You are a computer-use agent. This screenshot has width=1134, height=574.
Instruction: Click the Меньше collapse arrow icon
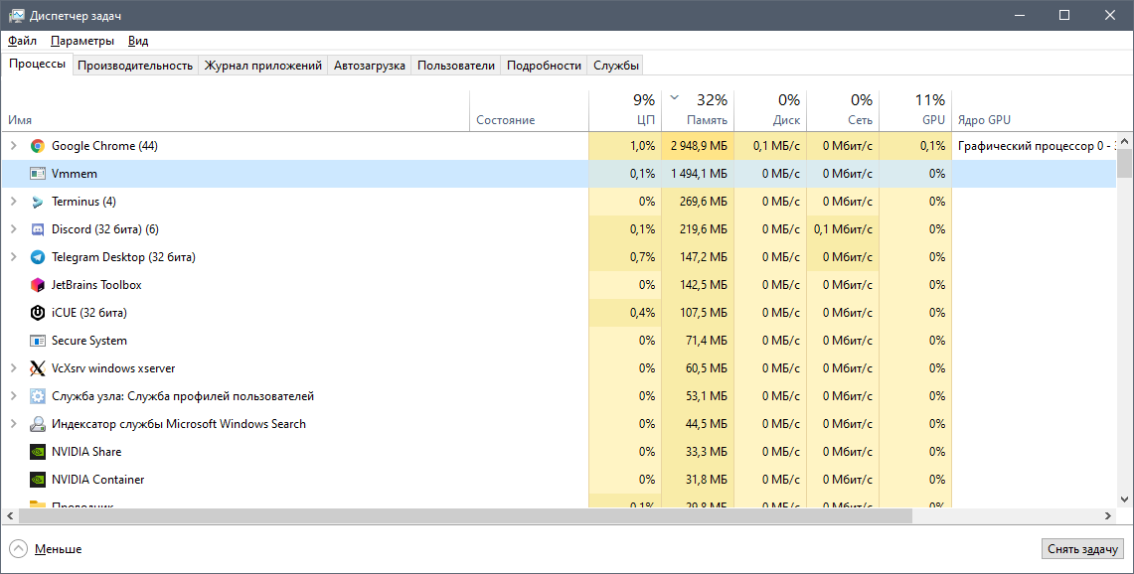[20, 549]
